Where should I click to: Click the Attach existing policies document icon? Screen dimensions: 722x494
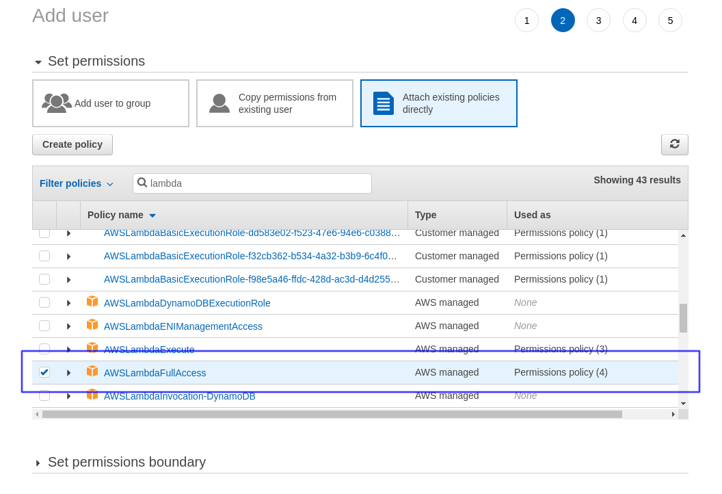[x=383, y=103]
